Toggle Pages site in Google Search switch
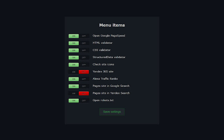Screen dimensions: 224x140 tap(79, 86)
